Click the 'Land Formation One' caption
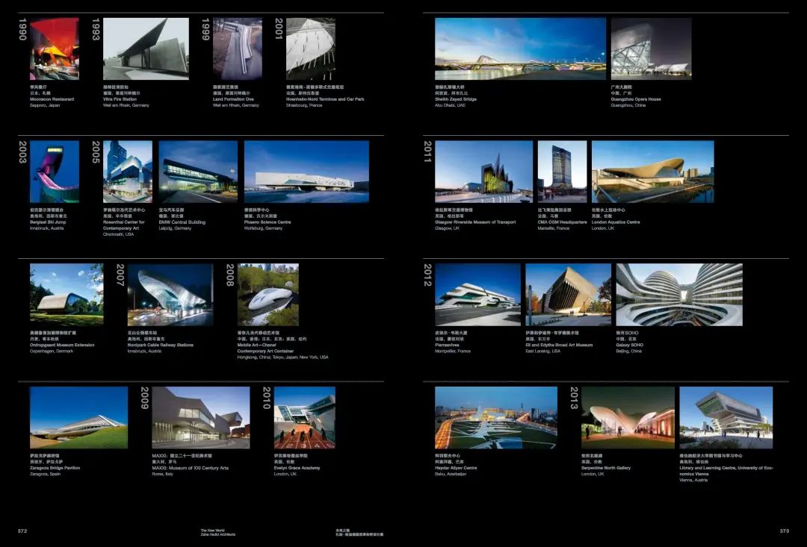The image size is (807, 547). [233, 99]
